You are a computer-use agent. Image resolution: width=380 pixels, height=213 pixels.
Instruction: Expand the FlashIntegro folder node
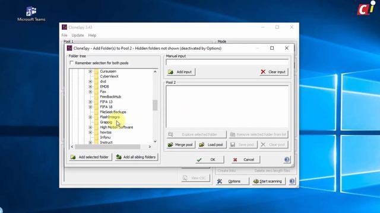tap(90, 117)
